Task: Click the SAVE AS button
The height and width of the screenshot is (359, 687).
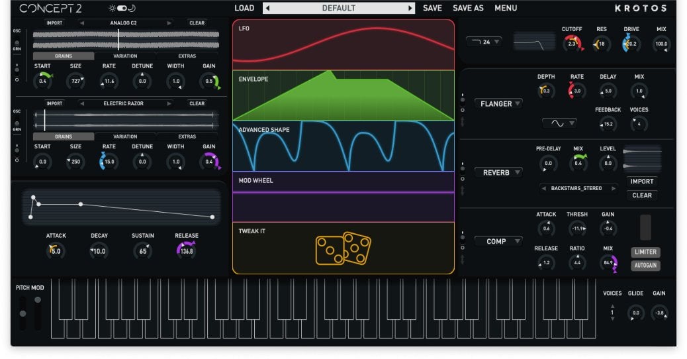Action: pyautogui.click(x=468, y=9)
